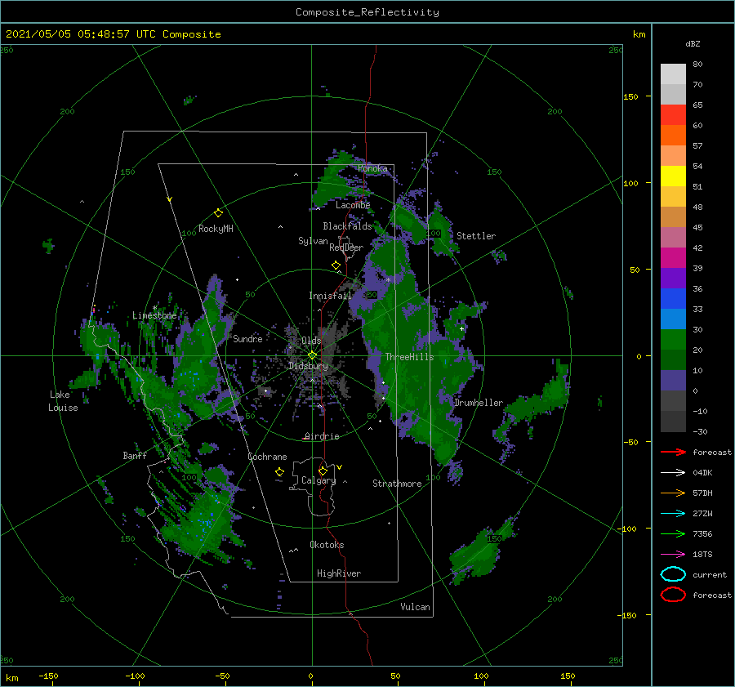Image resolution: width=735 pixels, height=687 pixels.
Task: Select the purple 36 dBZ color swatch
Action: point(673,278)
